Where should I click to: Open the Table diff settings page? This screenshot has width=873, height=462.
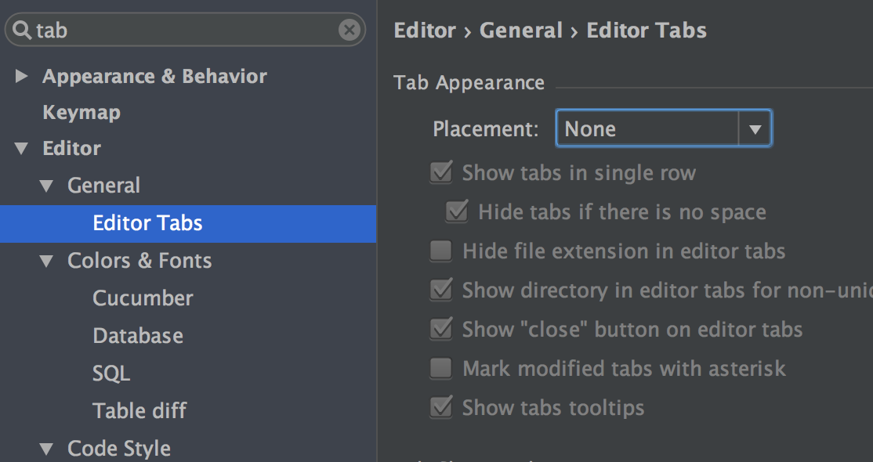pos(139,411)
